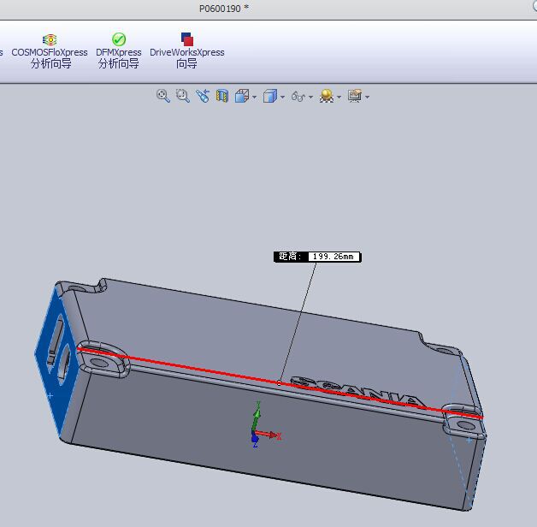Click the View Orientation cube icon

click(242, 97)
